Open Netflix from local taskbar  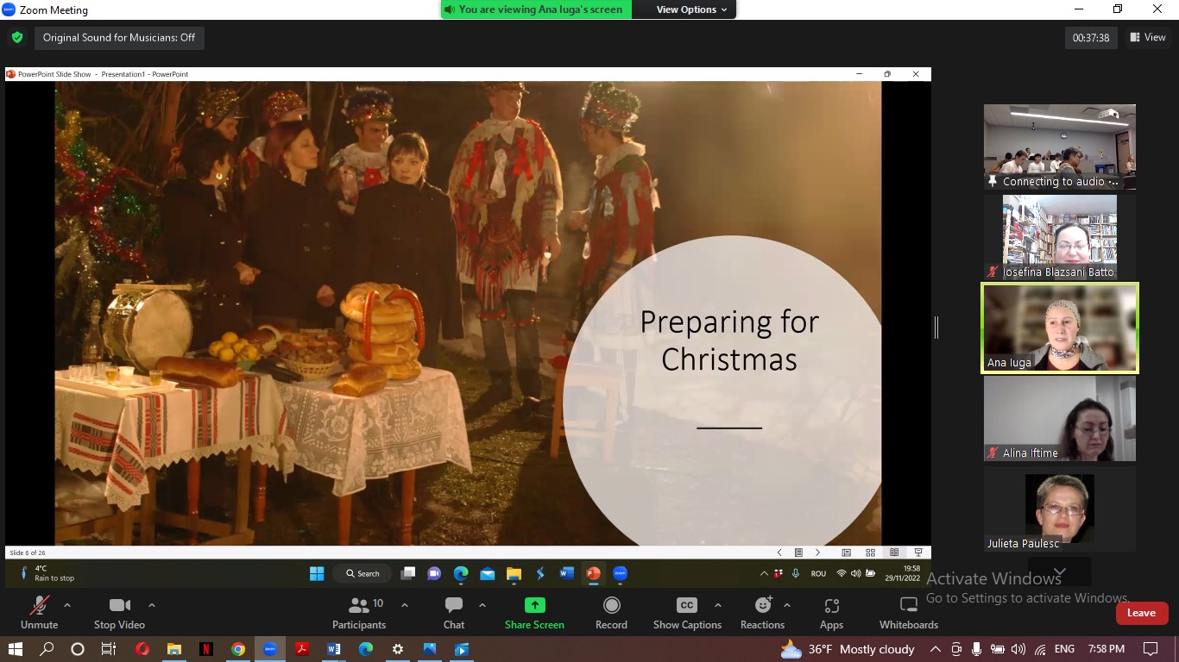pos(206,649)
